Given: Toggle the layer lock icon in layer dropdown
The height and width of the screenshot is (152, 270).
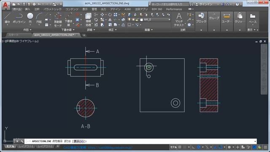Looking at the screenshot, I should 137,20.
